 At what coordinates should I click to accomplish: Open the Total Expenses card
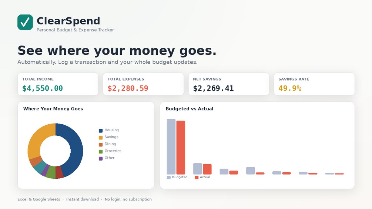pyautogui.click(x=143, y=84)
